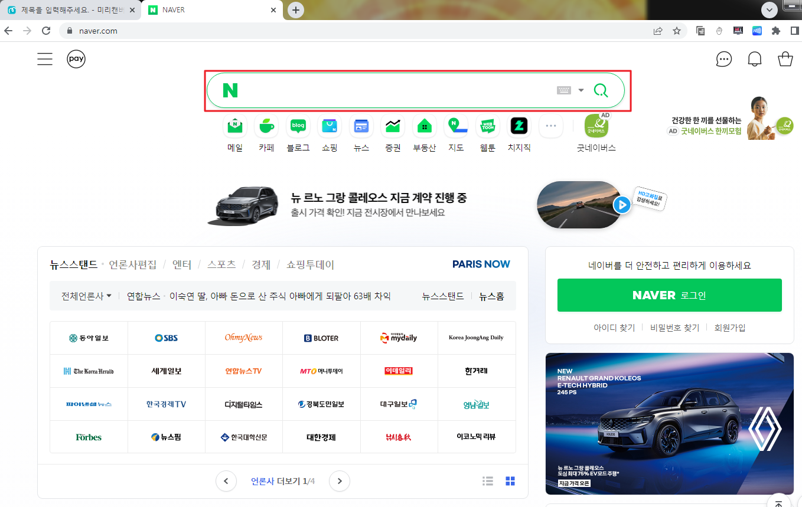802x507 pixels.
Task: Open the notifications bell icon
Action: point(755,59)
